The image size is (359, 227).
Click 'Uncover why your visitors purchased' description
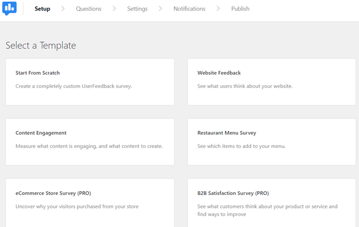coord(77,206)
